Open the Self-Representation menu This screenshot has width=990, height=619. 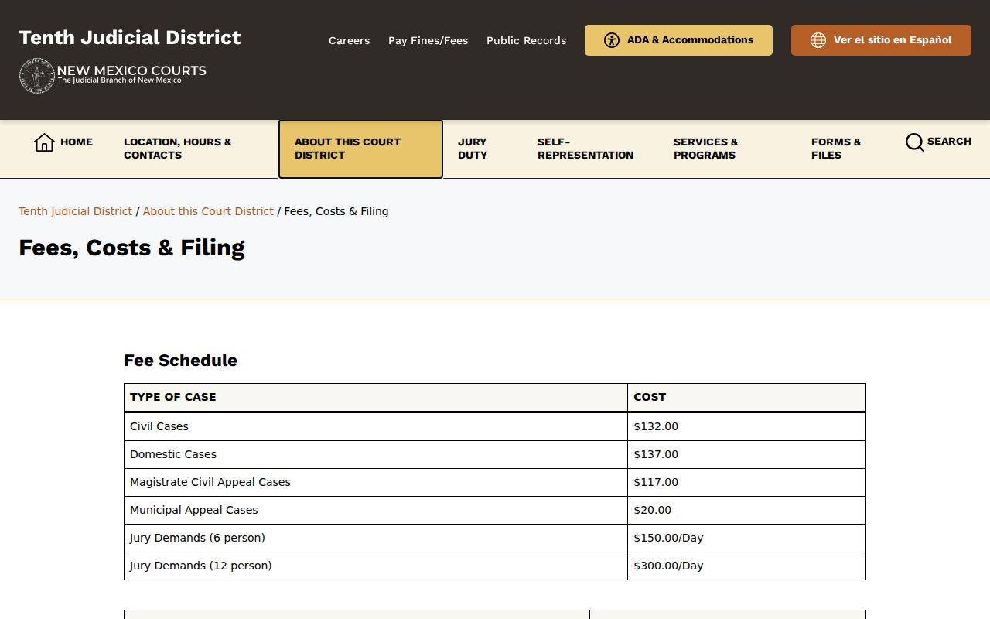click(x=585, y=149)
